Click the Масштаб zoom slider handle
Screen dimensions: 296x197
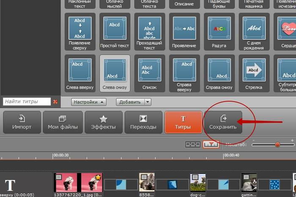point(277,145)
